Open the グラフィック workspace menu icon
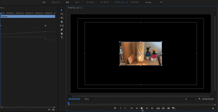 pos(127,2)
